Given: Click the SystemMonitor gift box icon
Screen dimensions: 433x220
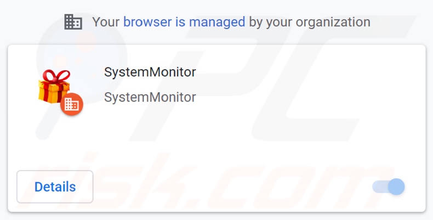Looking at the screenshot, I should pyautogui.click(x=54, y=87).
